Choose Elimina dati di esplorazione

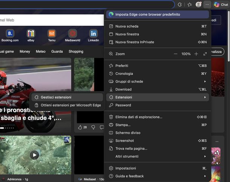click(x=158, y=117)
